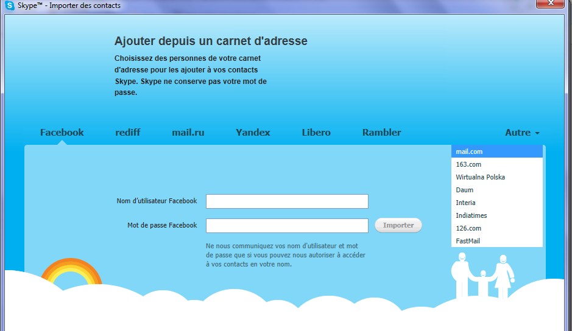Click the Skype logo icon in title bar

[x=10, y=5]
